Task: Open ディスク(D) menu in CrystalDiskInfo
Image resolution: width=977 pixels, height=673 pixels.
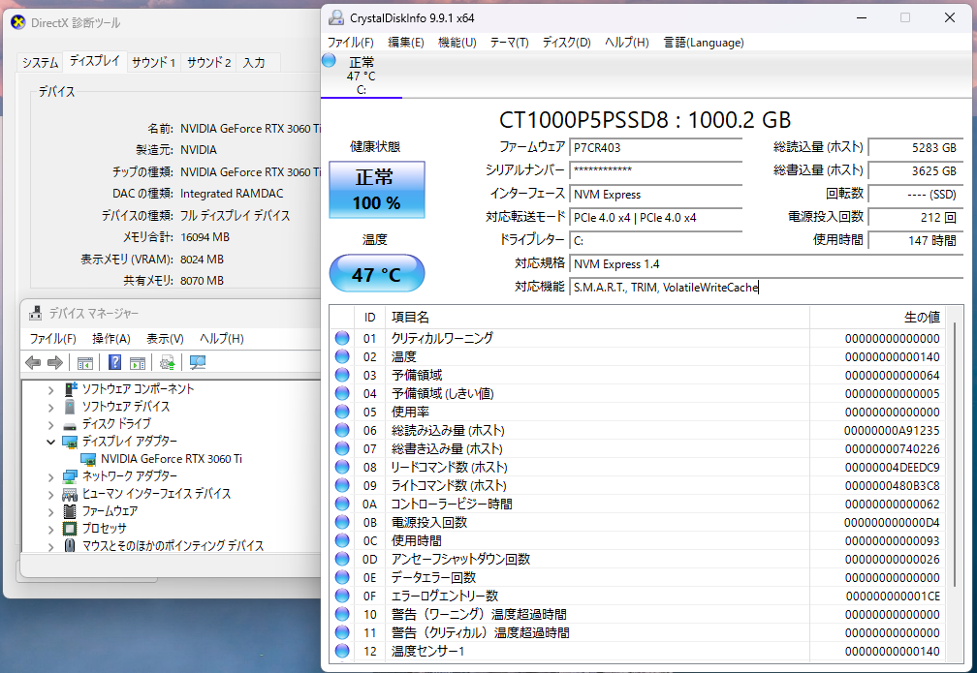Action: point(566,43)
